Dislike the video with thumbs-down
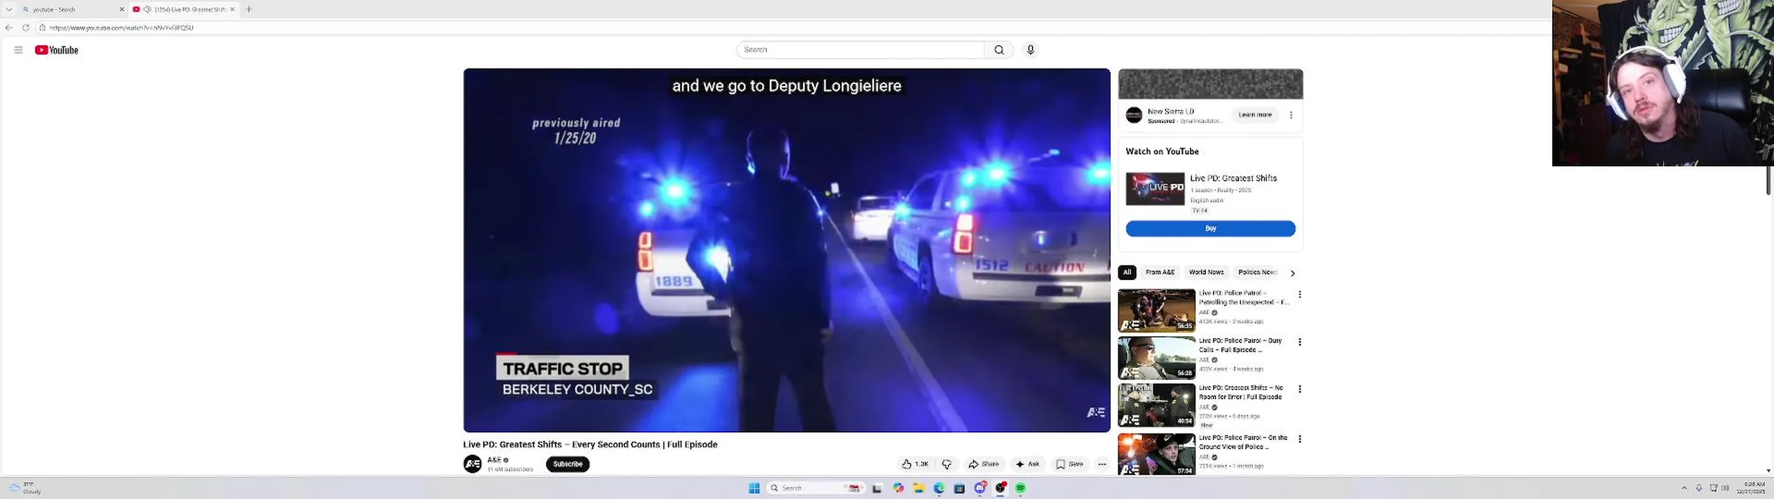1774x499 pixels. (947, 464)
